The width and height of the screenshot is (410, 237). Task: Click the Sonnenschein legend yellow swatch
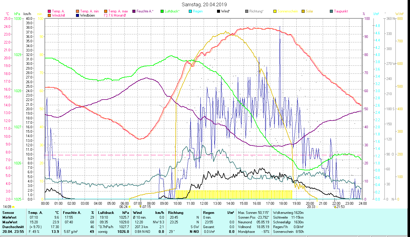tap(275, 11)
